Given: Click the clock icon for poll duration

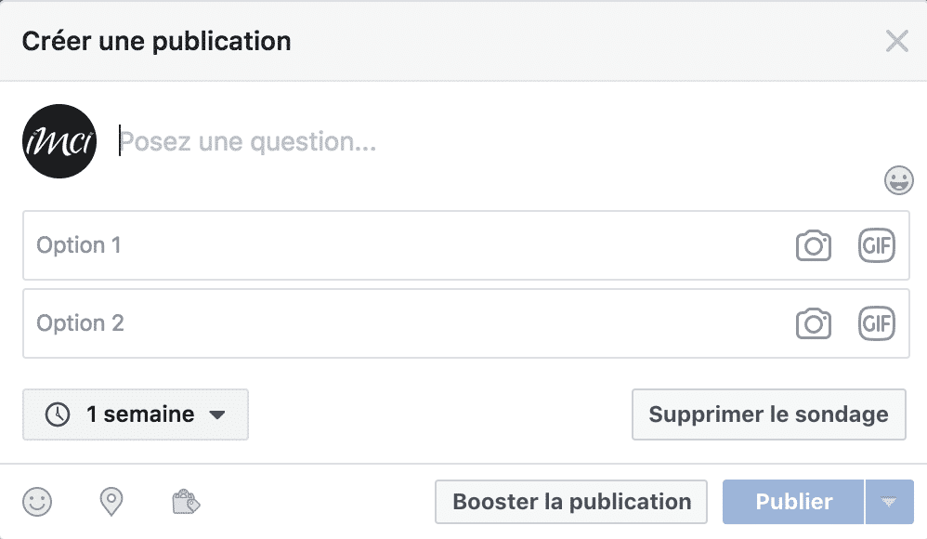Looking at the screenshot, I should [x=58, y=414].
